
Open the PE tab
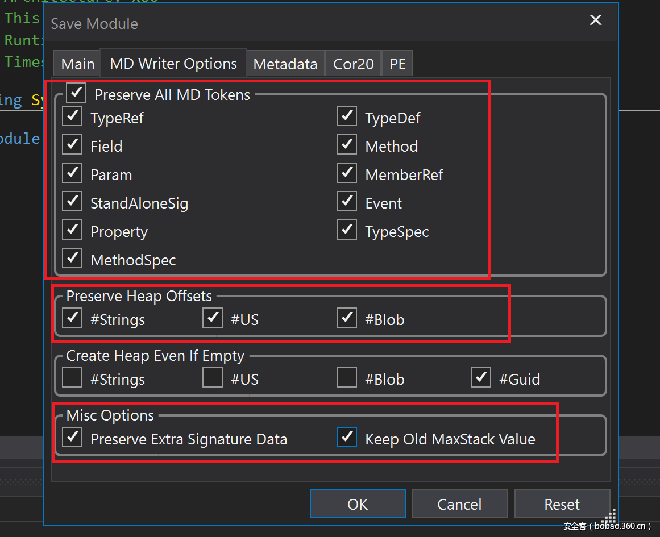point(397,64)
